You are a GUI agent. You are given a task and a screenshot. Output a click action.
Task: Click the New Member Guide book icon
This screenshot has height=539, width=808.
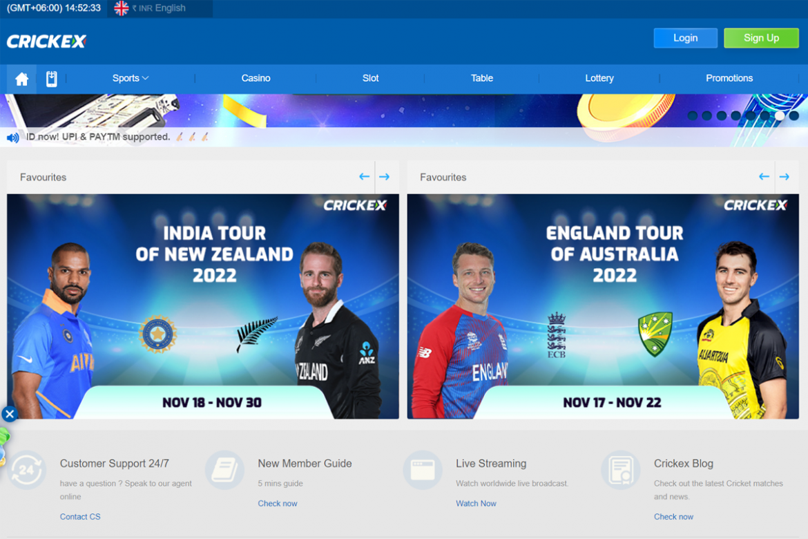pos(224,470)
